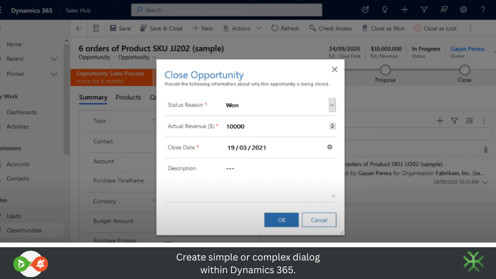Open the chat assistant icon in top bar
496x279 pixels.
click(x=444, y=10)
